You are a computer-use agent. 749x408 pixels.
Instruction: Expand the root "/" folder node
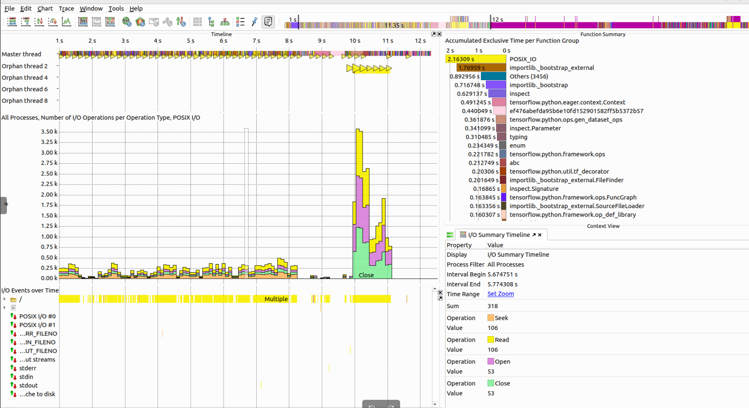4,299
